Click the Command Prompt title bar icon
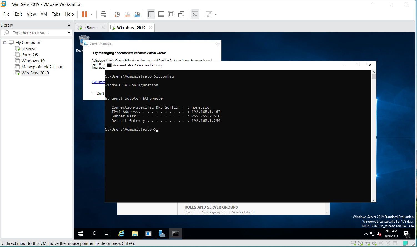This screenshot has width=417, height=247. pos(109,65)
